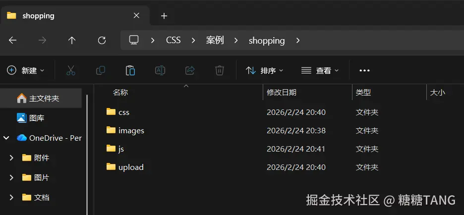This screenshot has height=215, width=464.
Task: Select the shopping tab
Action: point(75,16)
